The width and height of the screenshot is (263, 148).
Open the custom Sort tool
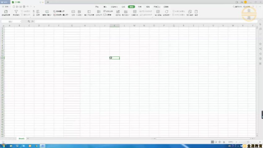point(38,13)
